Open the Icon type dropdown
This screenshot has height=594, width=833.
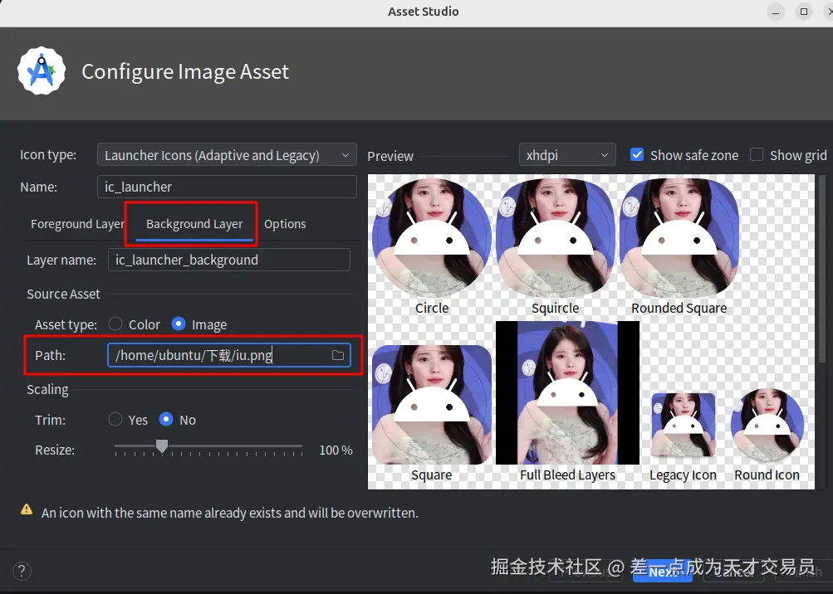click(x=227, y=155)
